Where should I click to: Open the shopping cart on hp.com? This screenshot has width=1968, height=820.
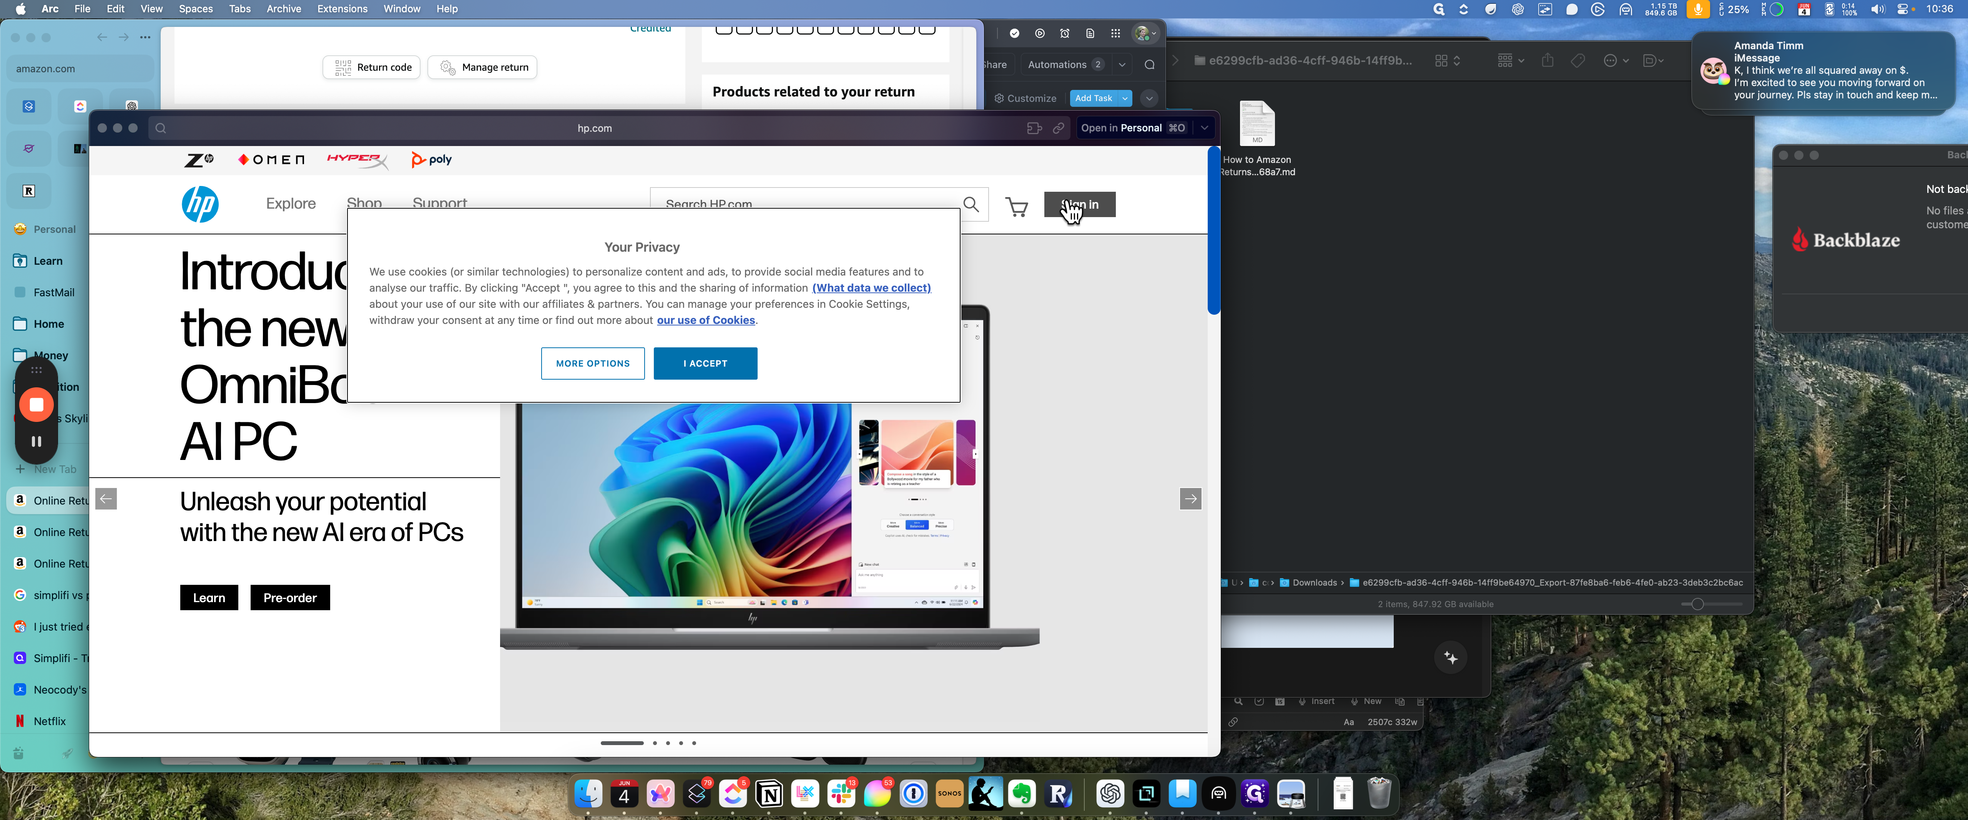(x=1016, y=206)
